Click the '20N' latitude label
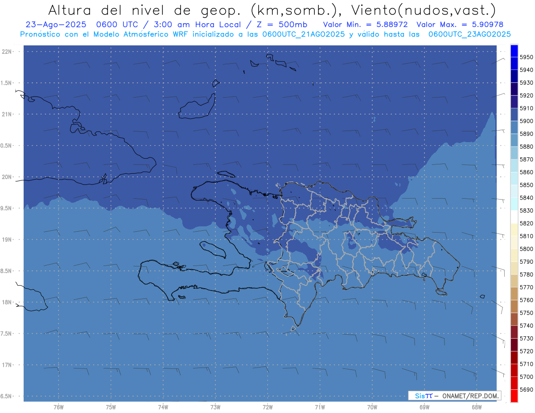The width and height of the screenshot is (535, 413). (x=7, y=177)
